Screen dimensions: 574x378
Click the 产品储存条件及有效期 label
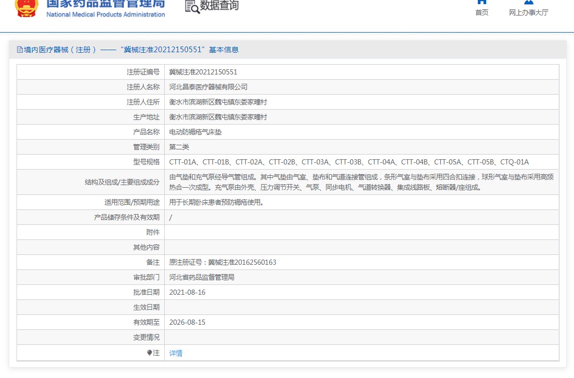tap(127, 217)
